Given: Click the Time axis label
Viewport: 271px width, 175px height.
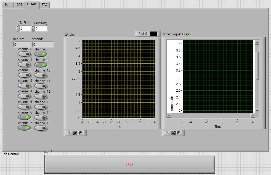Looking at the screenshot, I should coord(218,126).
